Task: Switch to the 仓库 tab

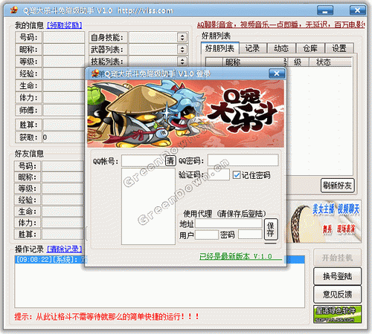Action: (x=310, y=48)
